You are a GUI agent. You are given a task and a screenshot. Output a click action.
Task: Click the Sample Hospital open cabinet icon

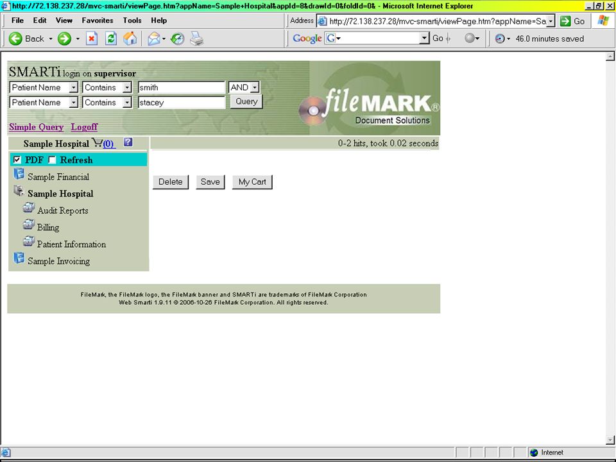(x=19, y=191)
